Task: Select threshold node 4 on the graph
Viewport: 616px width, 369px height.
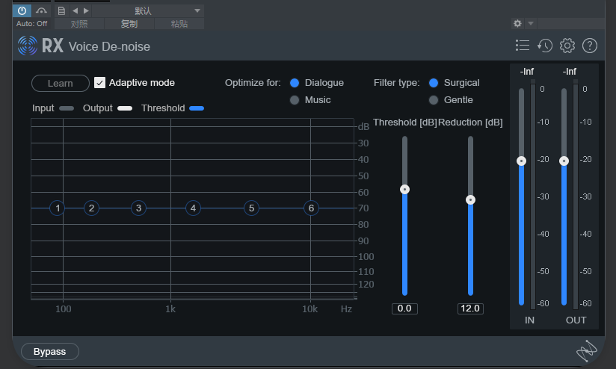Action: [193, 208]
